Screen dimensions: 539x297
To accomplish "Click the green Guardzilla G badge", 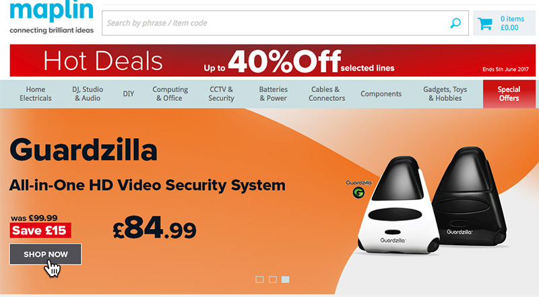I will coord(358,193).
